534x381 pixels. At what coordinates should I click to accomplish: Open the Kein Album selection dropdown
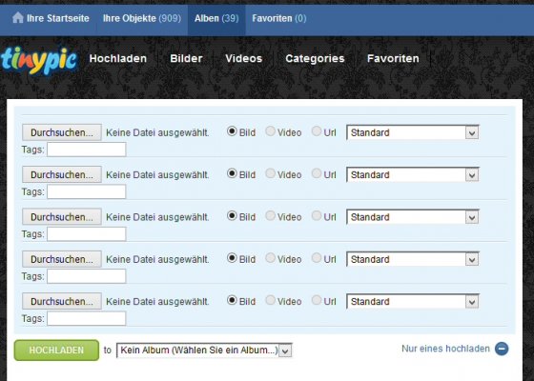tap(204, 351)
